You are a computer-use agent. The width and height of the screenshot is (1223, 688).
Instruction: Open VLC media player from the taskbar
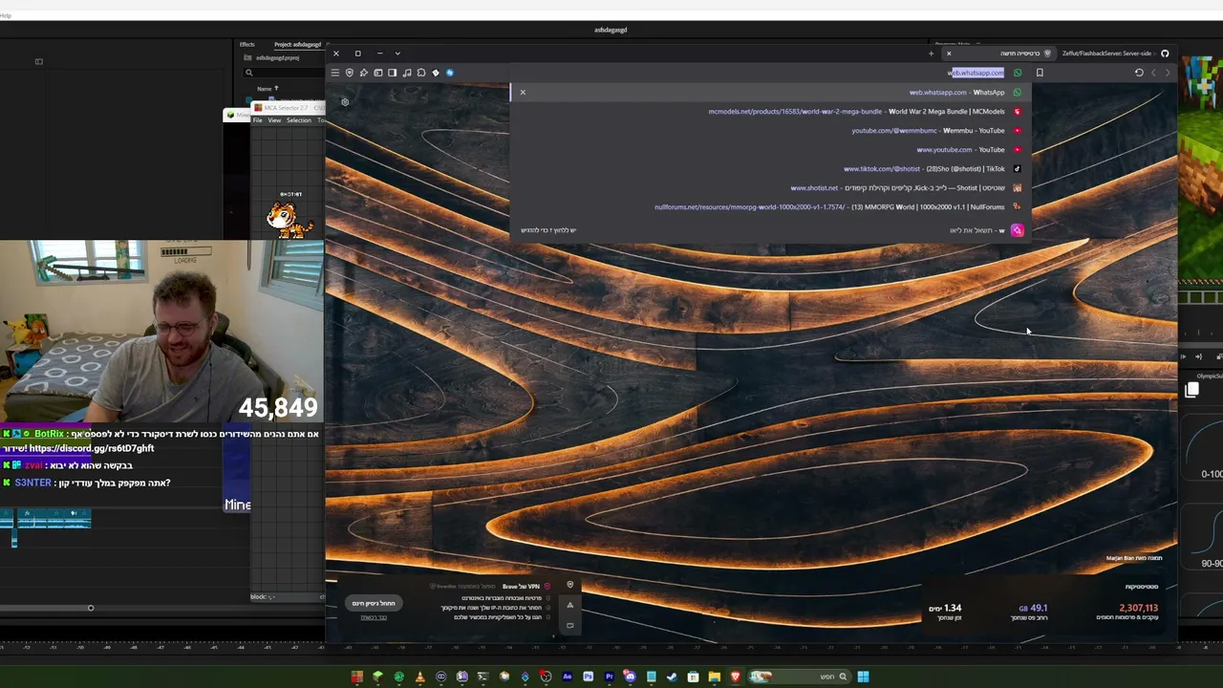[x=419, y=677]
